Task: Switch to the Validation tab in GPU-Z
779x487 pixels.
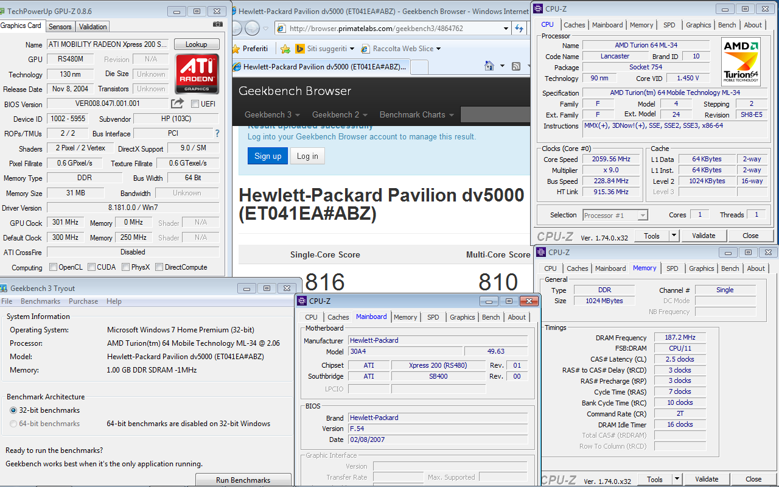Action: pyautogui.click(x=93, y=26)
